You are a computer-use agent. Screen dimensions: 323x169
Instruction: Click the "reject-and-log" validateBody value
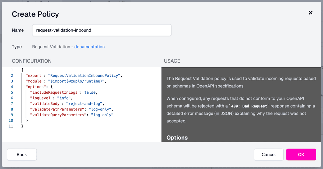click(x=86, y=104)
